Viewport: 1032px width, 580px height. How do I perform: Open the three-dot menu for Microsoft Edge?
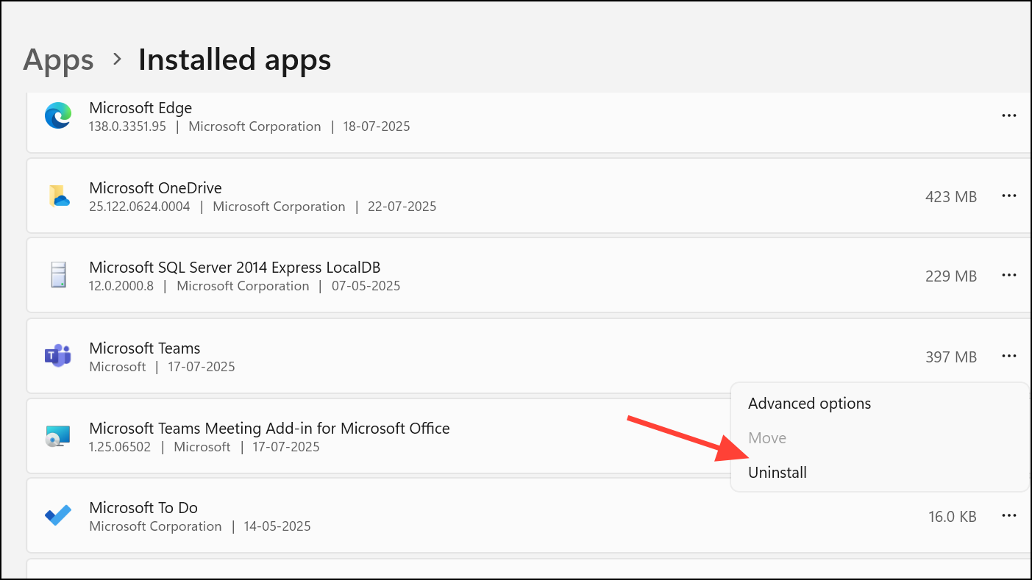(x=1008, y=115)
